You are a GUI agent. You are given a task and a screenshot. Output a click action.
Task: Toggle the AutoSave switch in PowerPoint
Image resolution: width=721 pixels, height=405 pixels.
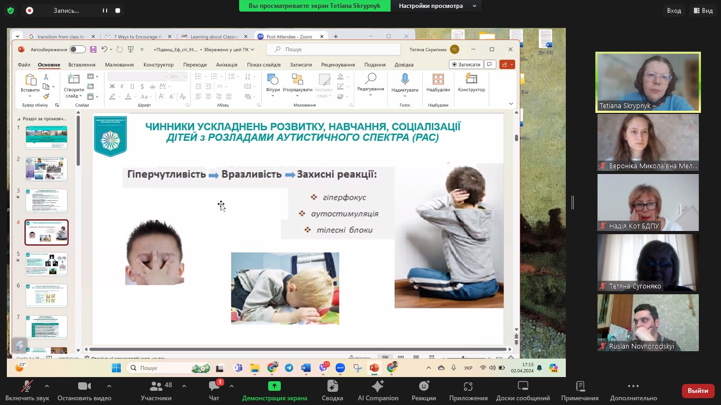(78, 50)
